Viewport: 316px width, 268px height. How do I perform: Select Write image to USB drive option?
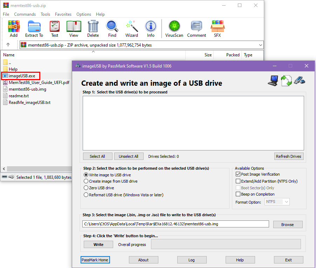[x=107, y=175]
